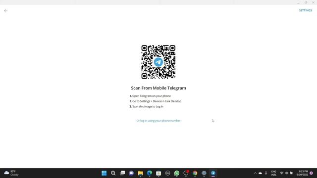Image resolution: width=317 pixels, height=178 pixels.
Task: Close the Telegram window
Action: [x=313, y=2]
